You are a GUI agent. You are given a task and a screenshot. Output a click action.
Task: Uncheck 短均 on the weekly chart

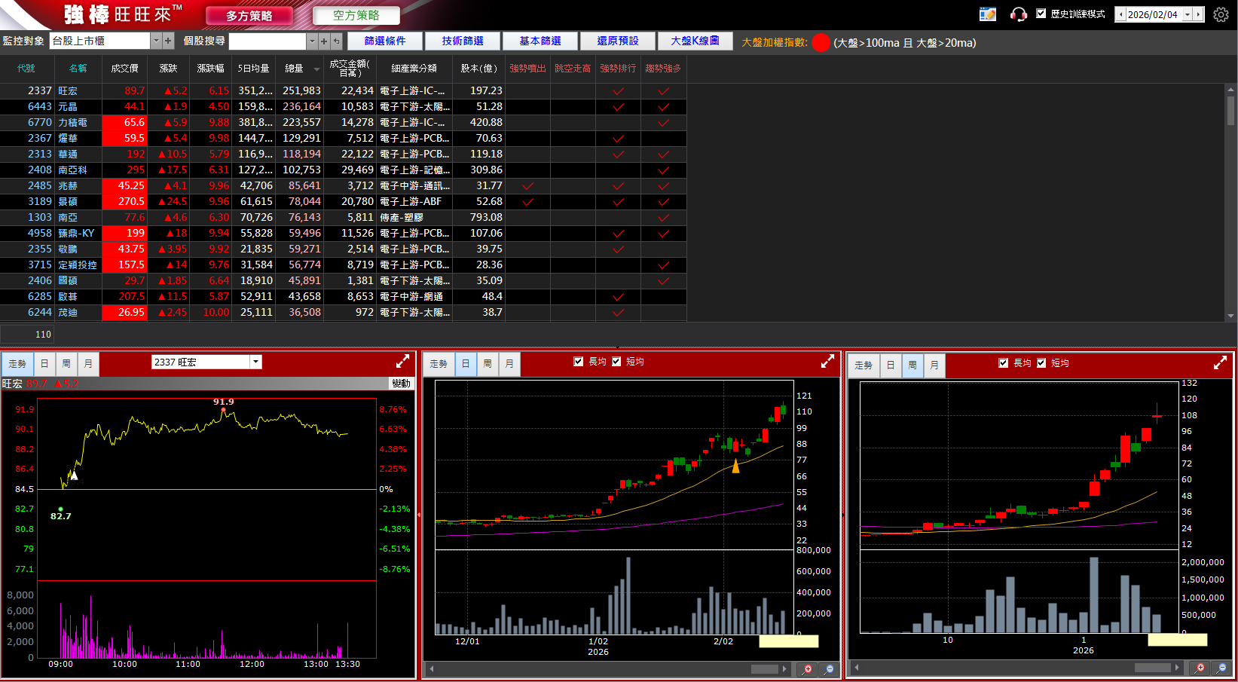pos(1041,363)
